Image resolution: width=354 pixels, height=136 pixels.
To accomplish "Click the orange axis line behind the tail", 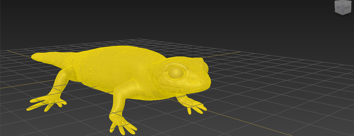I will coord(16,51).
